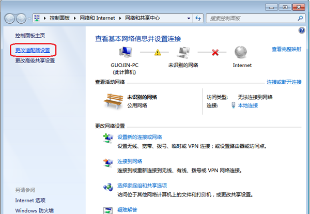310x214 pixels.
Task: Click the 查看基本网络信息并设置连接 heading
Action: click(x=138, y=39)
